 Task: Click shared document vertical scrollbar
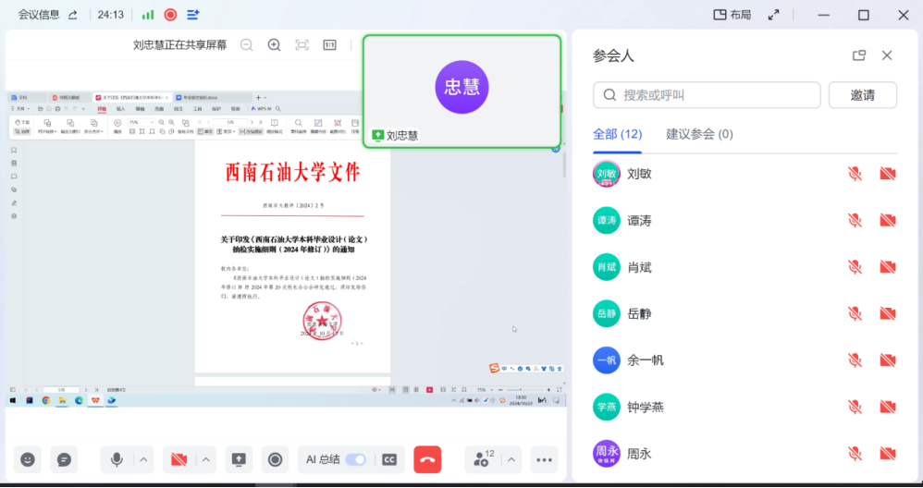[x=564, y=165]
